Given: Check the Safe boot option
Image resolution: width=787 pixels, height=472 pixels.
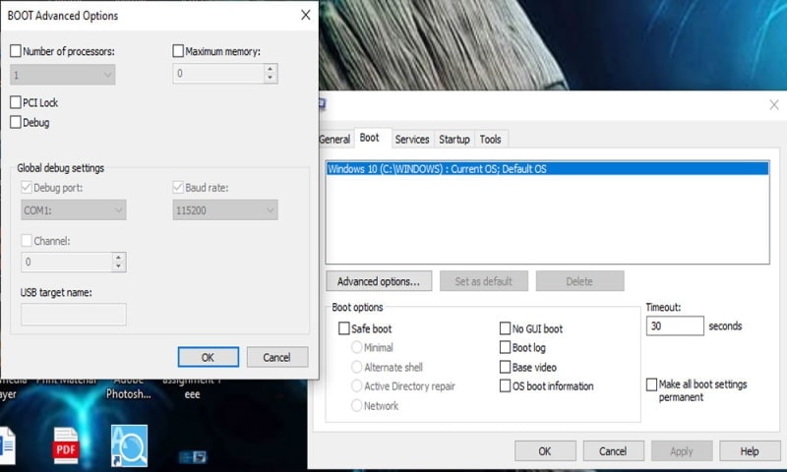Looking at the screenshot, I should click(343, 328).
